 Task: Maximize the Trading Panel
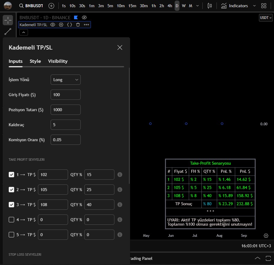[268, 258]
